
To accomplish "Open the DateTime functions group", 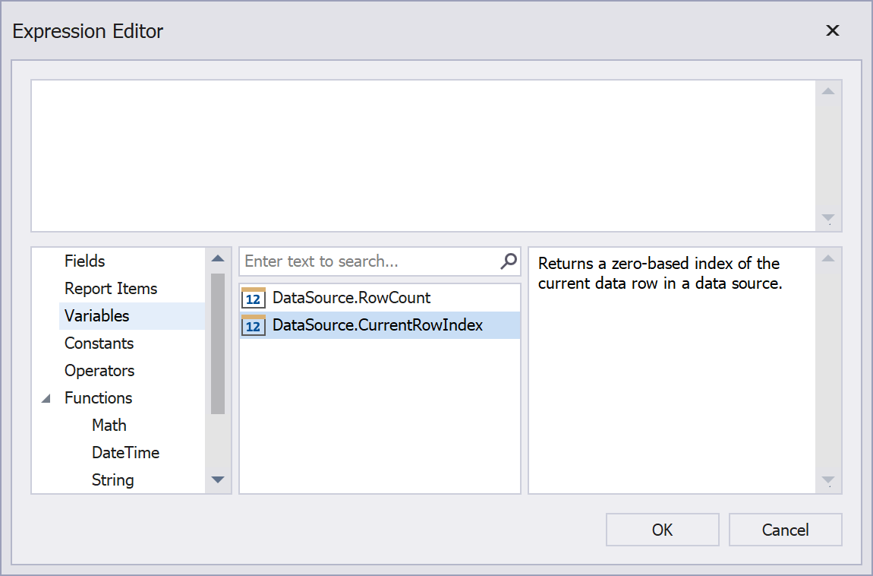I will 125,453.
